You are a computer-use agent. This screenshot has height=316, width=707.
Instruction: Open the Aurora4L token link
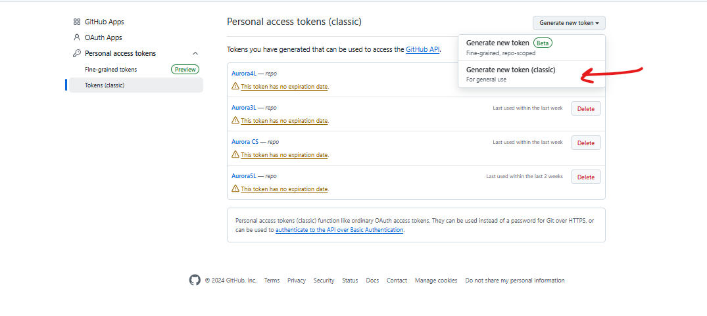click(x=243, y=74)
